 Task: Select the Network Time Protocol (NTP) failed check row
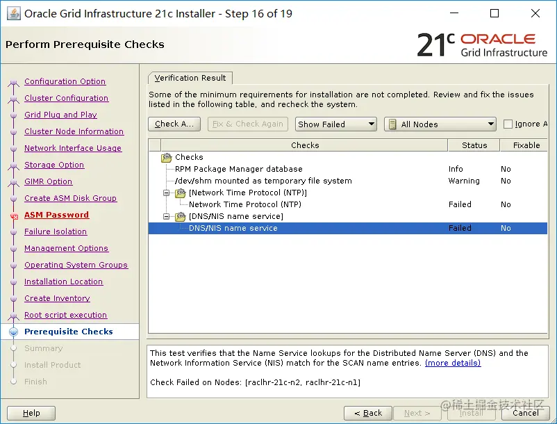(x=348, y=204)
